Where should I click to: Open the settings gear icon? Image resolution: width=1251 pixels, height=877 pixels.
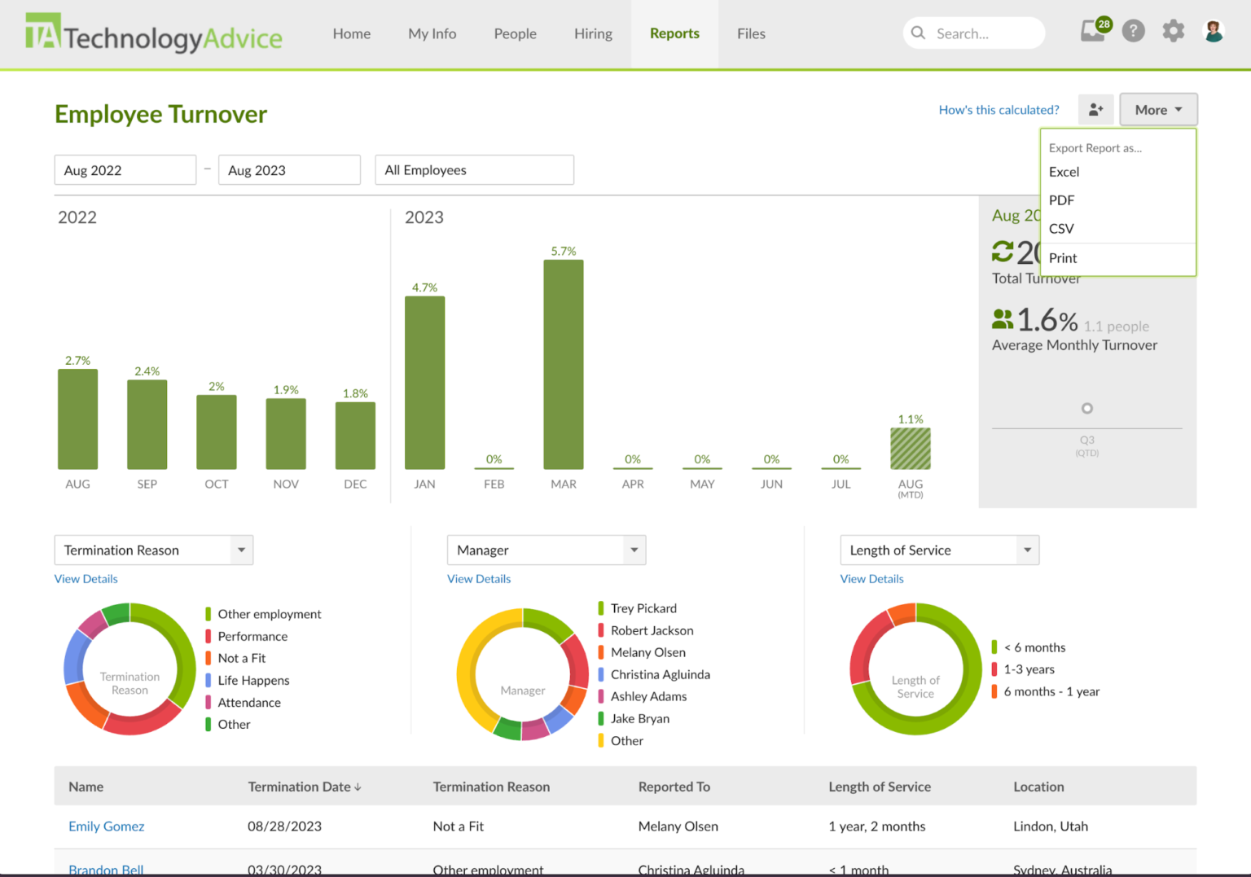point(1173,31)
